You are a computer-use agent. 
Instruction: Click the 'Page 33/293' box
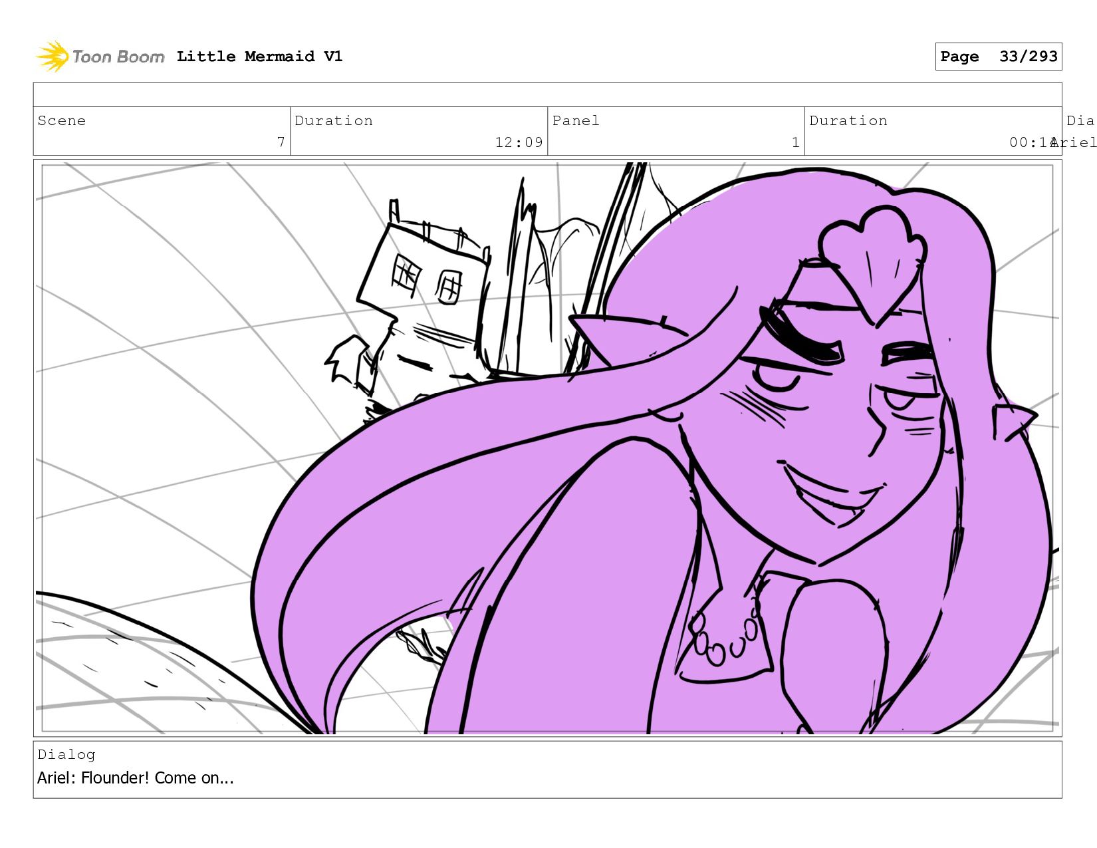click(998, 57)
